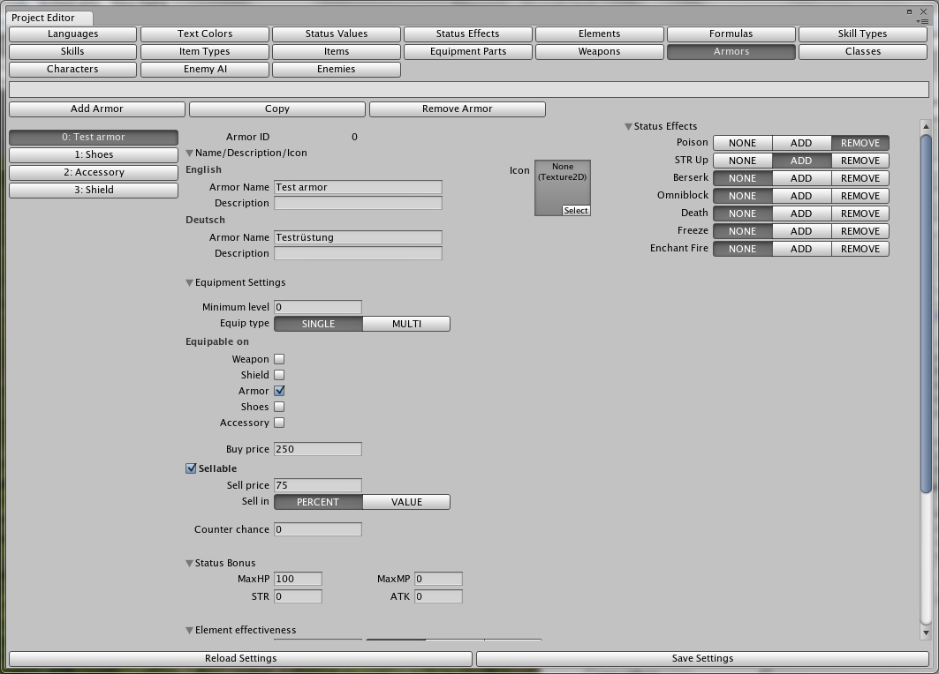
Task: Click Select on the Icon texture slot
Action: pyautogui.click(x=576, y=211)
